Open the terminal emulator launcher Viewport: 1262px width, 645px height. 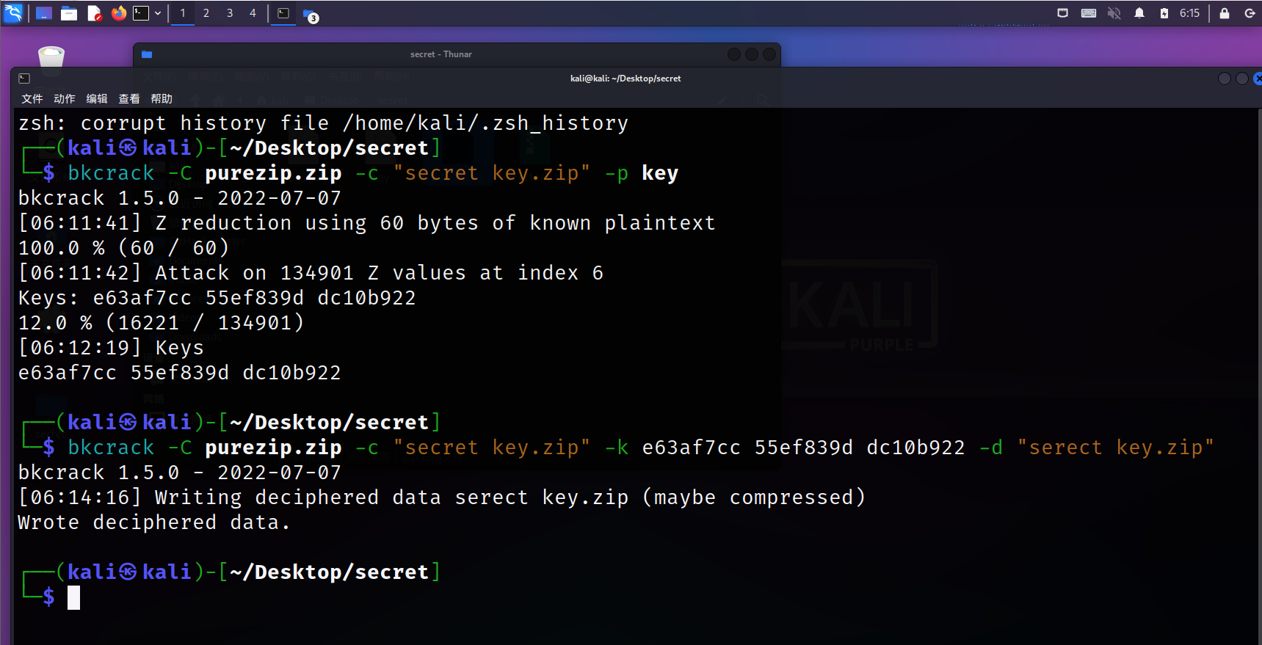(141, 13)
